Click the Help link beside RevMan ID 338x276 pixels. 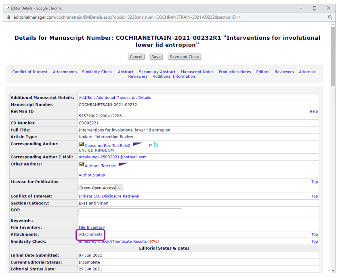(x=313, y=111)
